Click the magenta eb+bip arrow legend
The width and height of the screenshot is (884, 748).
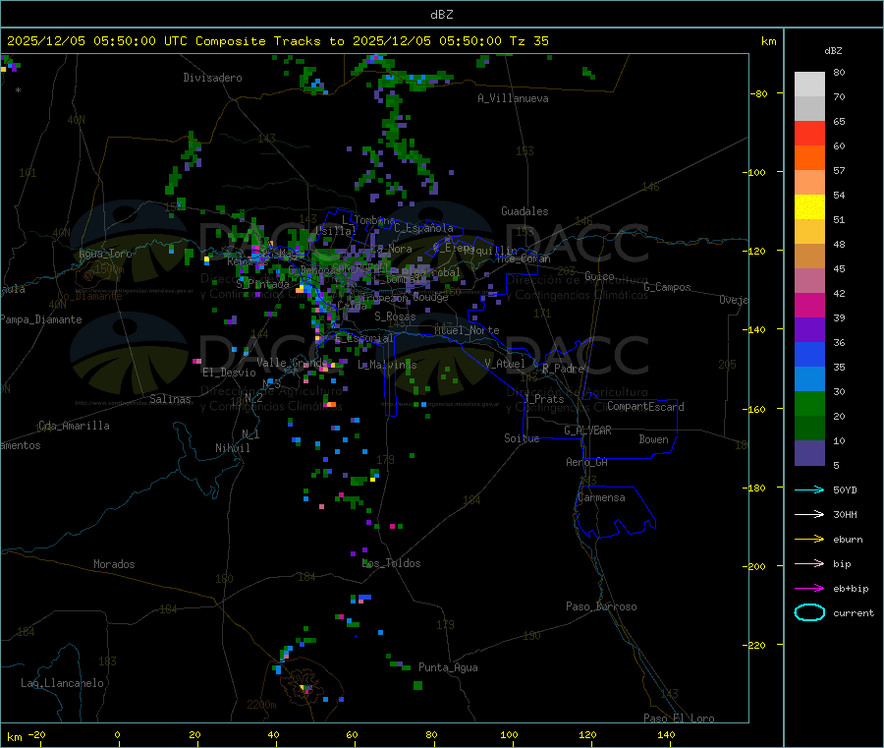click(809, 589)
